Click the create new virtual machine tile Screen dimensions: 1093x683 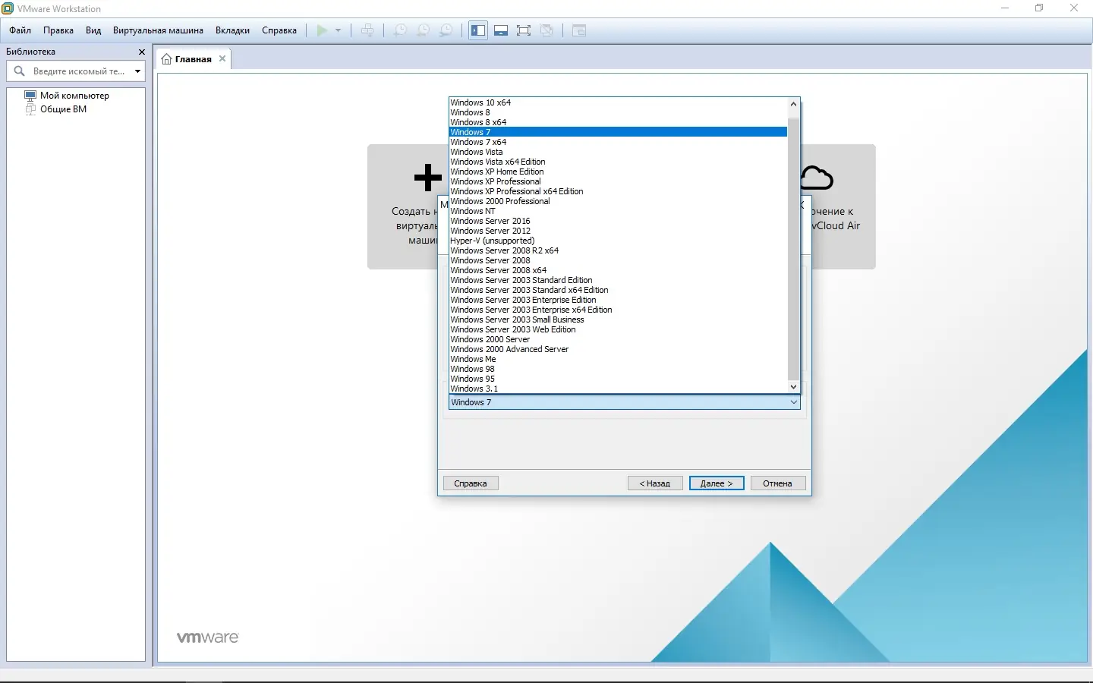pos(403,206)
